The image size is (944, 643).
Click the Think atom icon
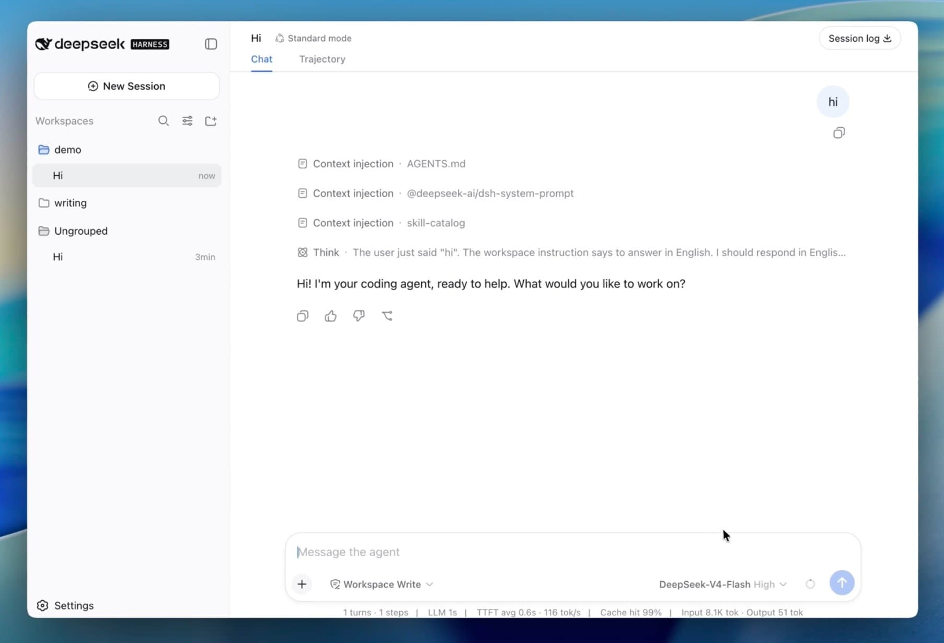pos(303,252)
